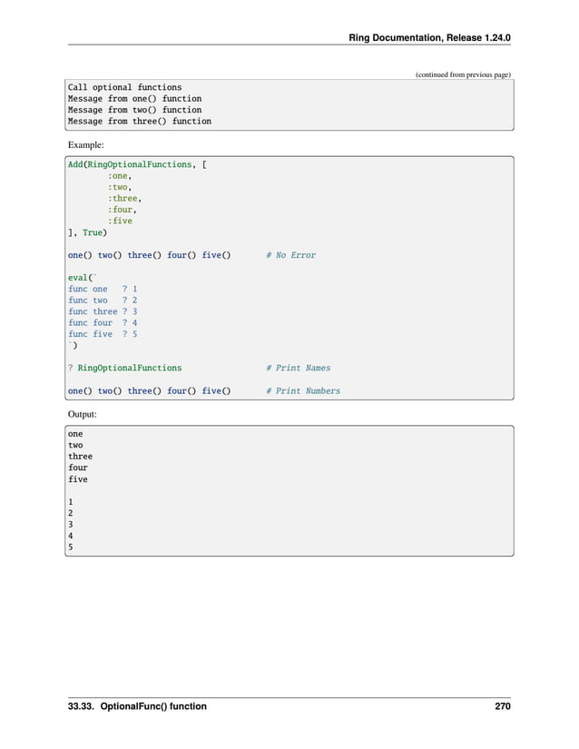This screenshot has width=579, height=749.
Task: Click 'Add(RingOptionalFunctions, [' code line
Action: 137,164
